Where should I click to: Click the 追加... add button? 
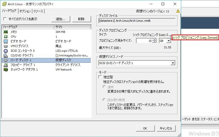pos(61,19)
